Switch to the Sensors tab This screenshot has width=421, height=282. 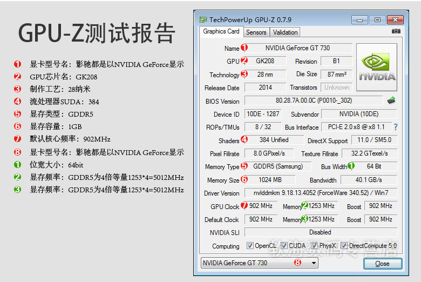pyautogui.click(x=256, y=32)
